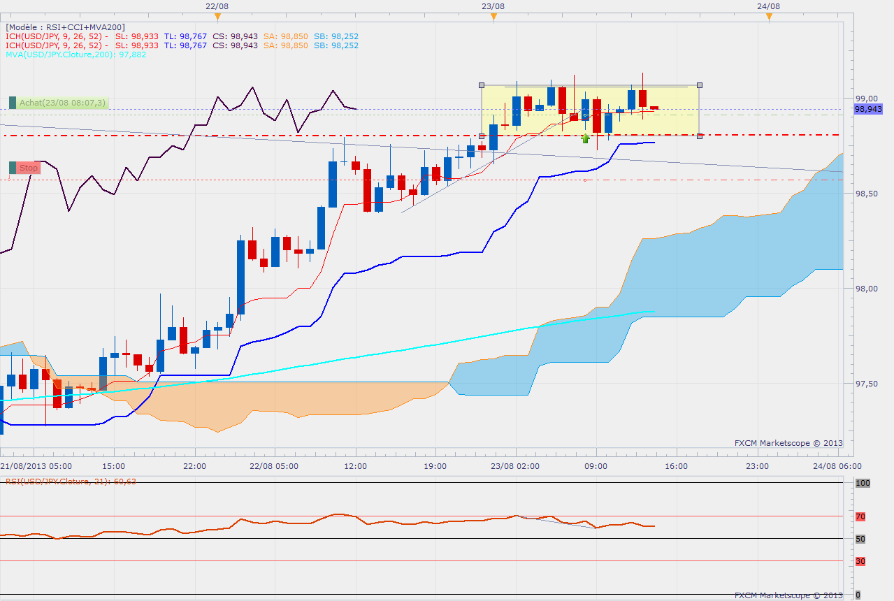Click the 12:00 time axis label

coord(356,466)
